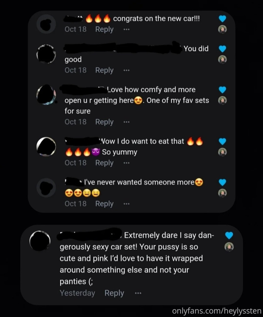Open three-dot menu on the Yesterday comment

[138, 293]
